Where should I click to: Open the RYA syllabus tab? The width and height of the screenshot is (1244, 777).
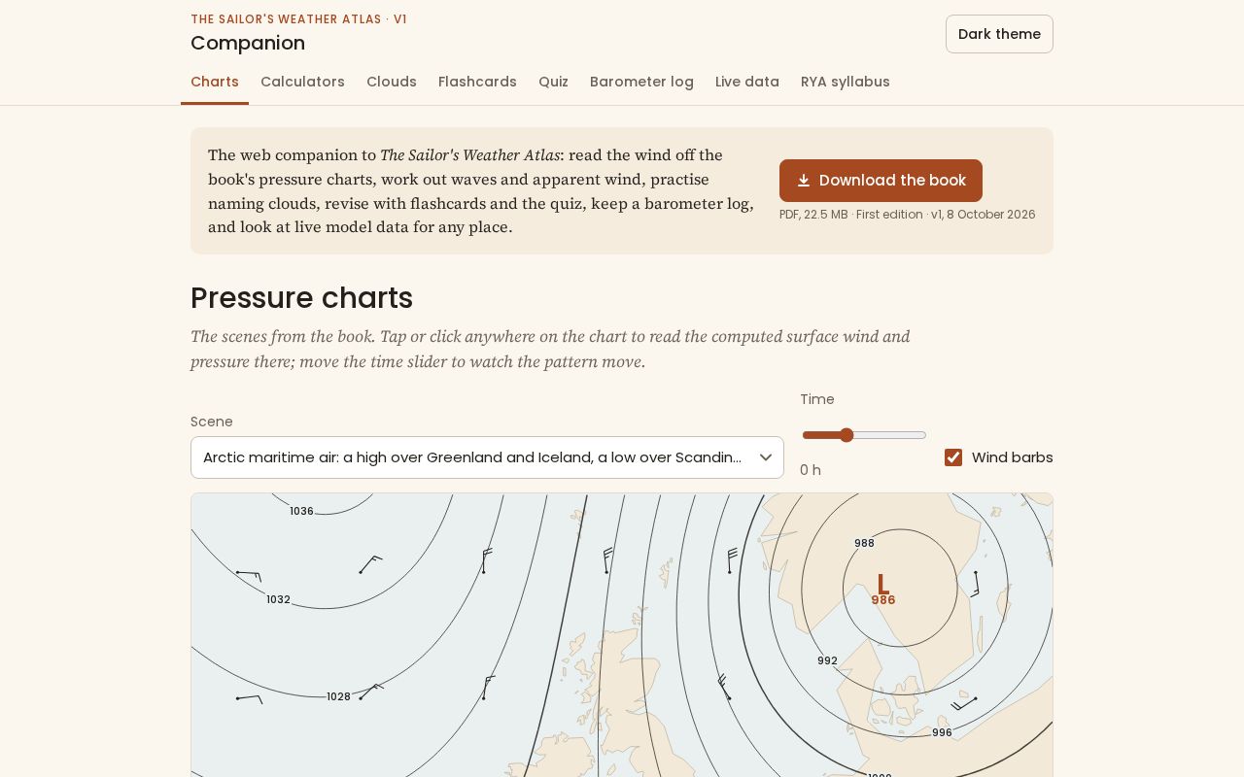pos(846,82)
